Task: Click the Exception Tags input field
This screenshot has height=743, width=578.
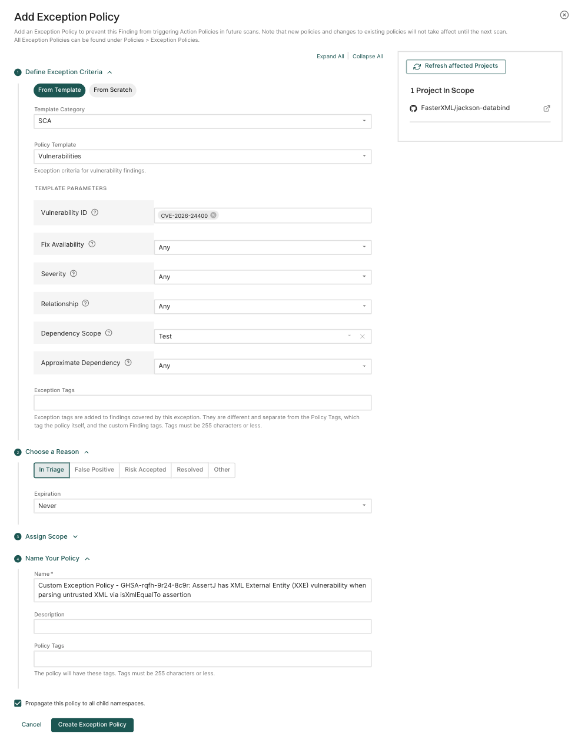Action: click(x=202, y=403)
